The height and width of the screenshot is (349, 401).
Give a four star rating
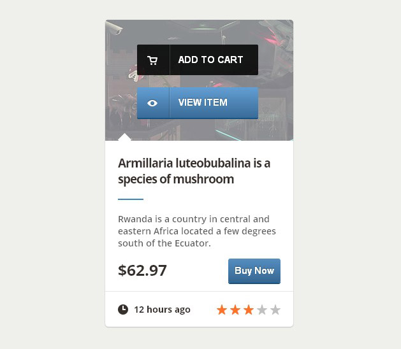(262, 310)
